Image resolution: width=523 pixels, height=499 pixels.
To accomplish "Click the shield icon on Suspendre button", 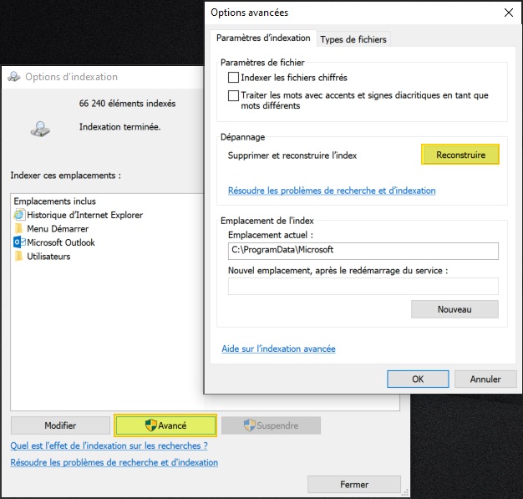I will click(250, 425).
